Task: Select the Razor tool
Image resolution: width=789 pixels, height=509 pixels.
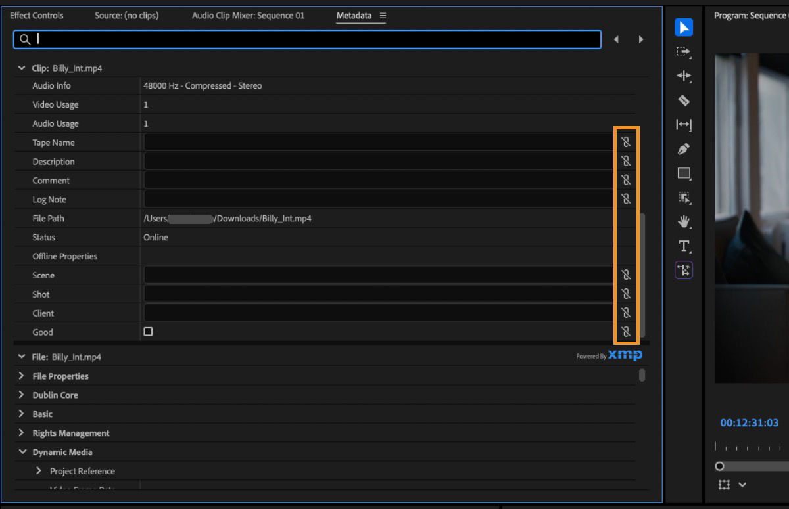Action: 684,100
